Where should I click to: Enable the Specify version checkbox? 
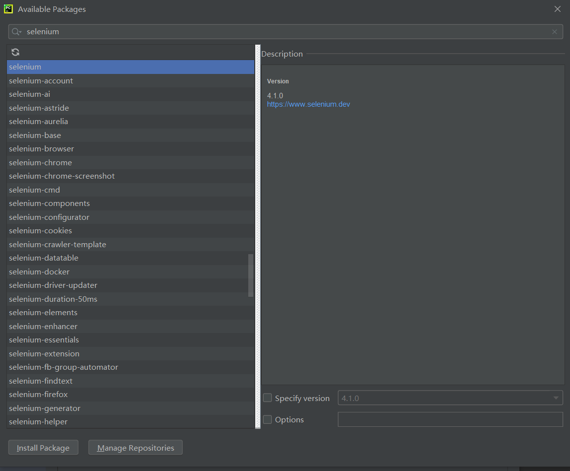pyautogui.click(x=268, y=398)
